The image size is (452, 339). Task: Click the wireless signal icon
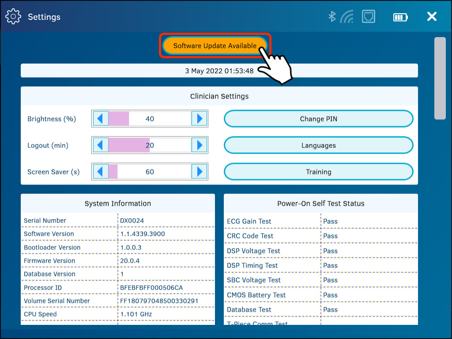(x=347, y=17)
